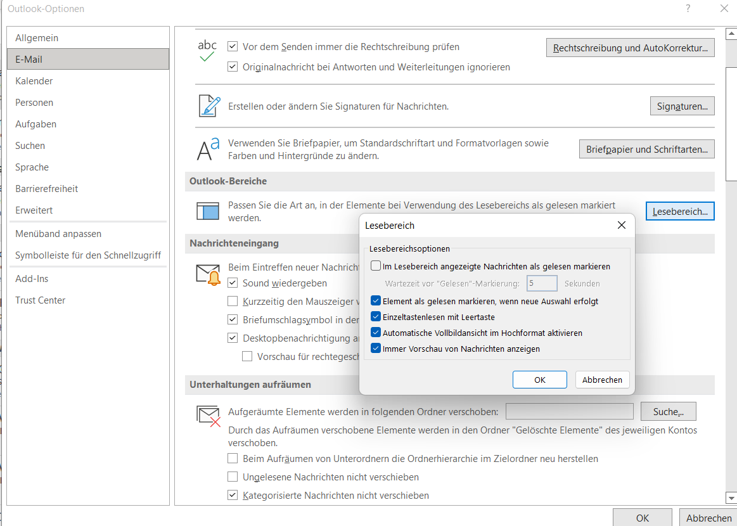Click the envelope with bell icon
737x526 pixels.
208,275
